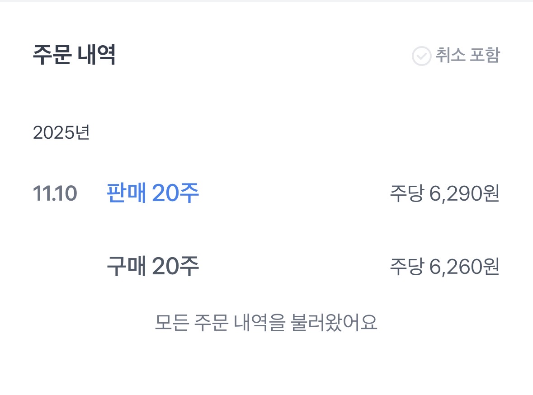
Task: Click the 주문 내역 heading
Action: click(x=74, y=55)
